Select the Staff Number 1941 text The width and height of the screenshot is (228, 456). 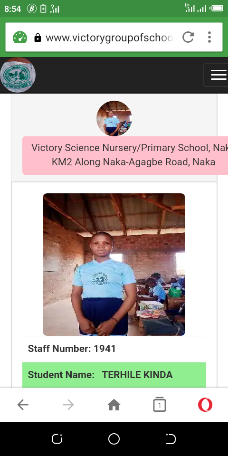pyautogui.click(x=72, y=349)
